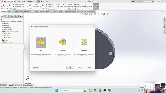This screenshot has width=166, height=93.
Task: Switch to the Evaluate tab
Action: 16,11
